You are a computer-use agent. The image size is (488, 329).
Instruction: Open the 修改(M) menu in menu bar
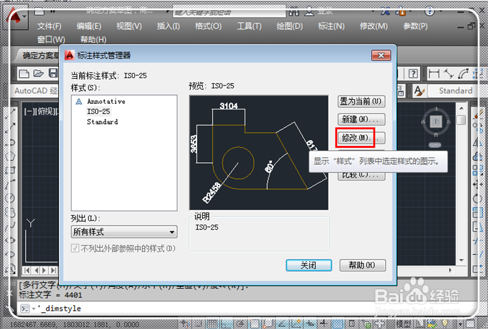[374, 26]
